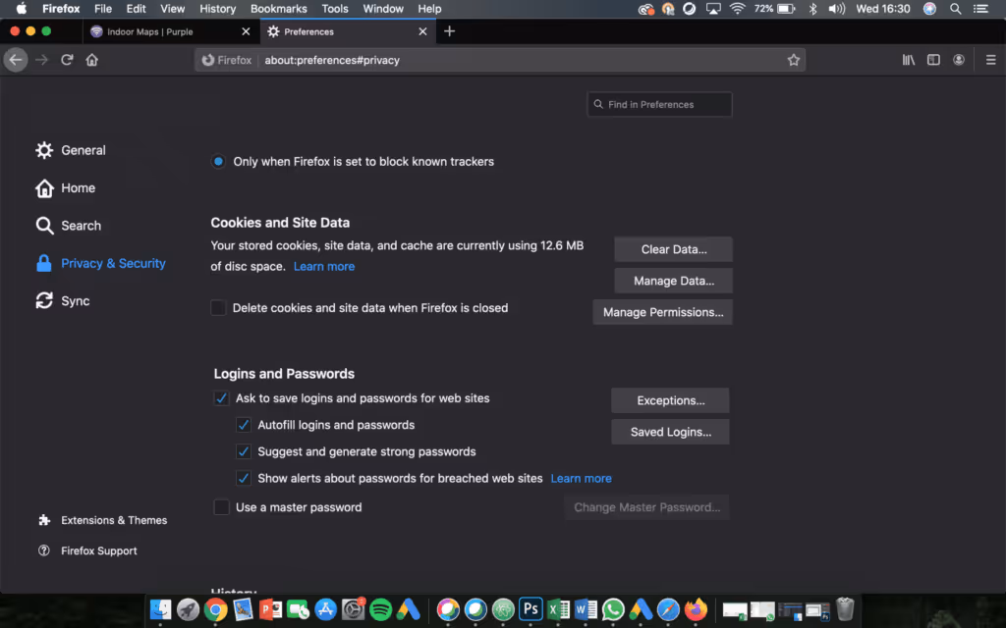
Task: Toggle Show alerts for breached web sites
Action: pyautogui.click(x=244, y=479)
